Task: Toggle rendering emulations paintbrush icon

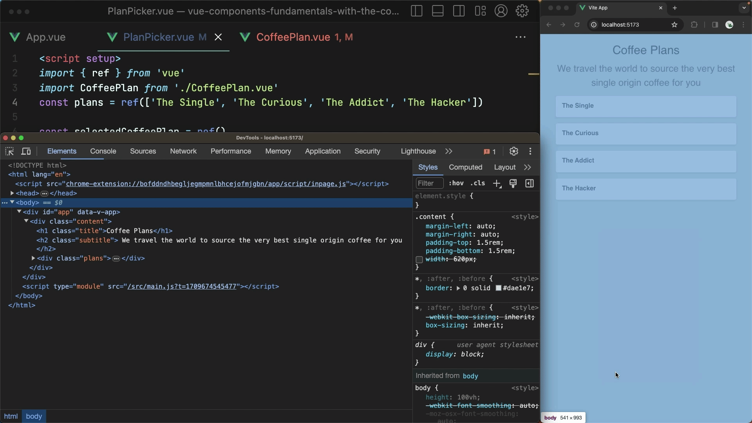Action: click(513, 183)
